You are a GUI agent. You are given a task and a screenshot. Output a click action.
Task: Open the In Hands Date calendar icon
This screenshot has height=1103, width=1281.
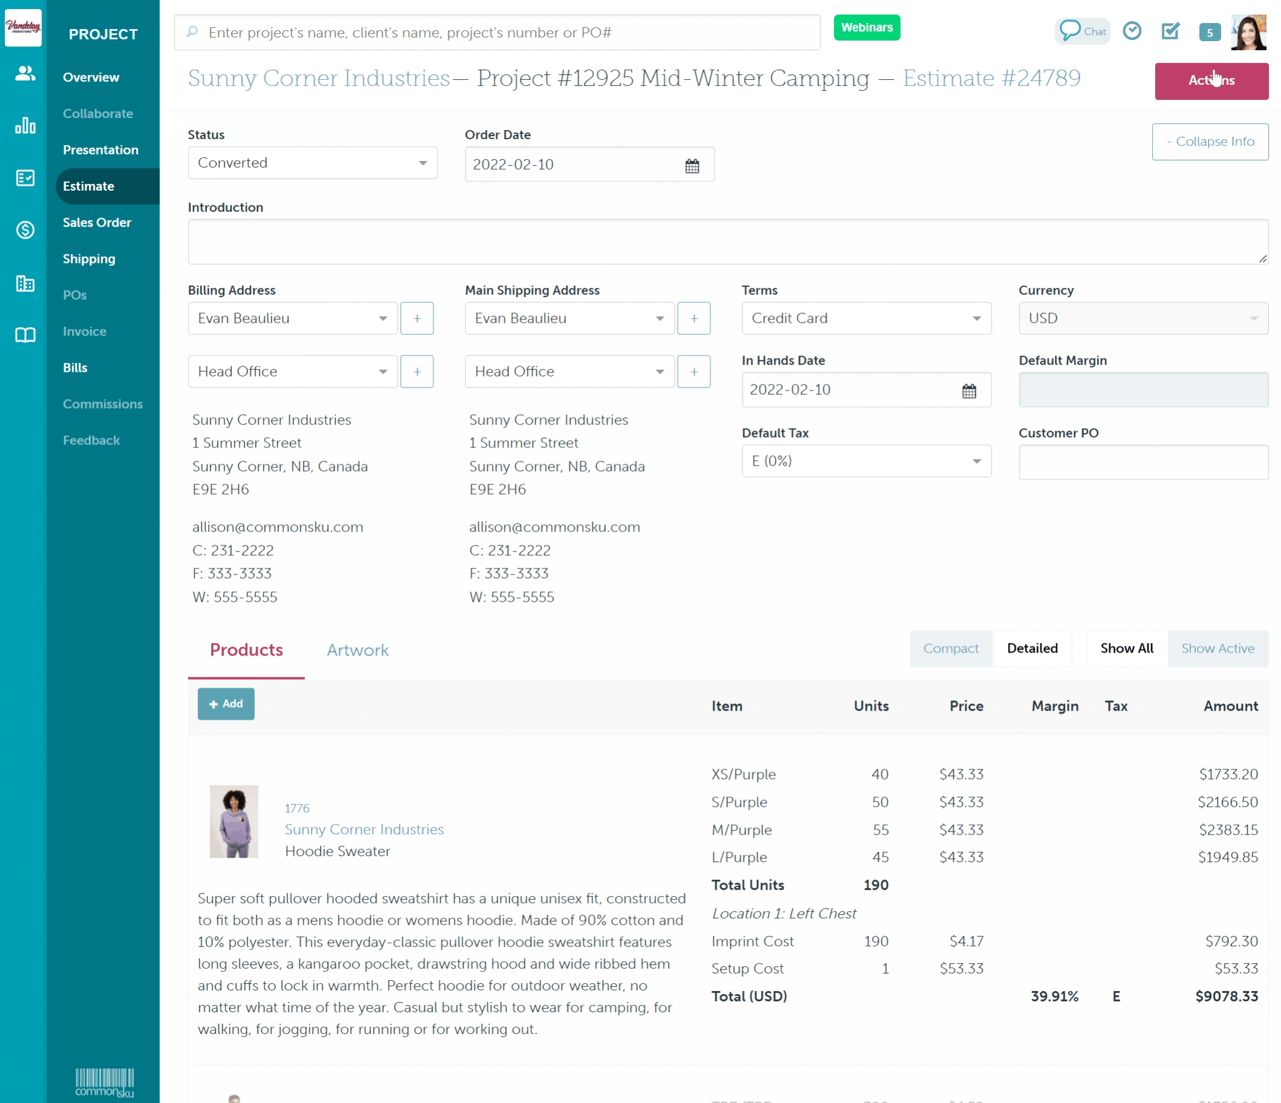click(x=969, y=390)
